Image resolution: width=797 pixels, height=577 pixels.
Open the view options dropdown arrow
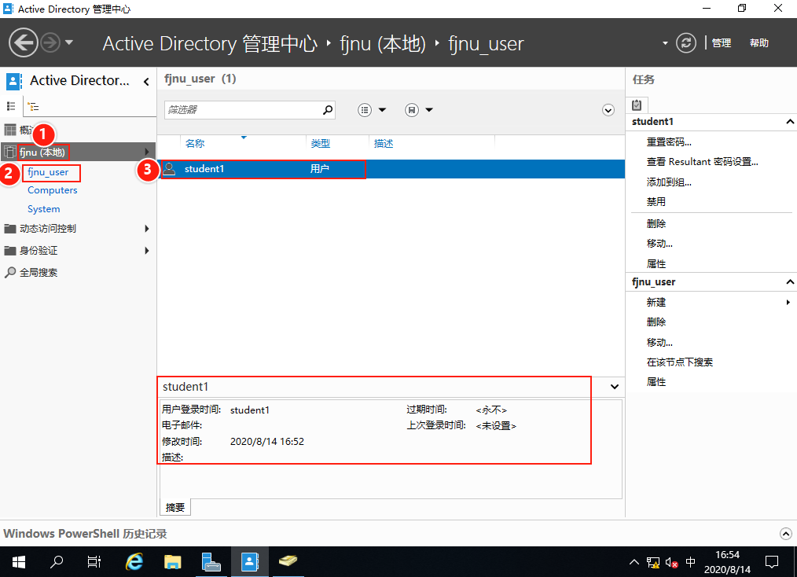click(382, 110)
